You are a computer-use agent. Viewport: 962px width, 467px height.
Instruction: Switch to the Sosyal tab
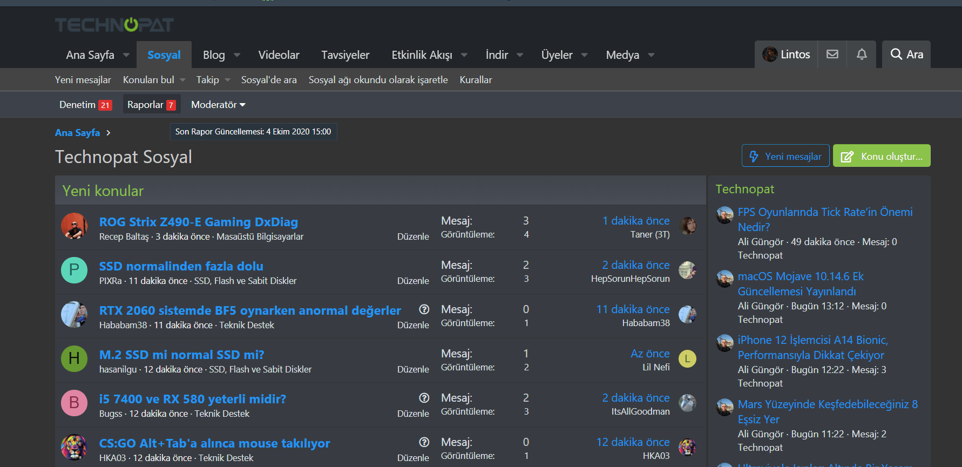[164, 55]
